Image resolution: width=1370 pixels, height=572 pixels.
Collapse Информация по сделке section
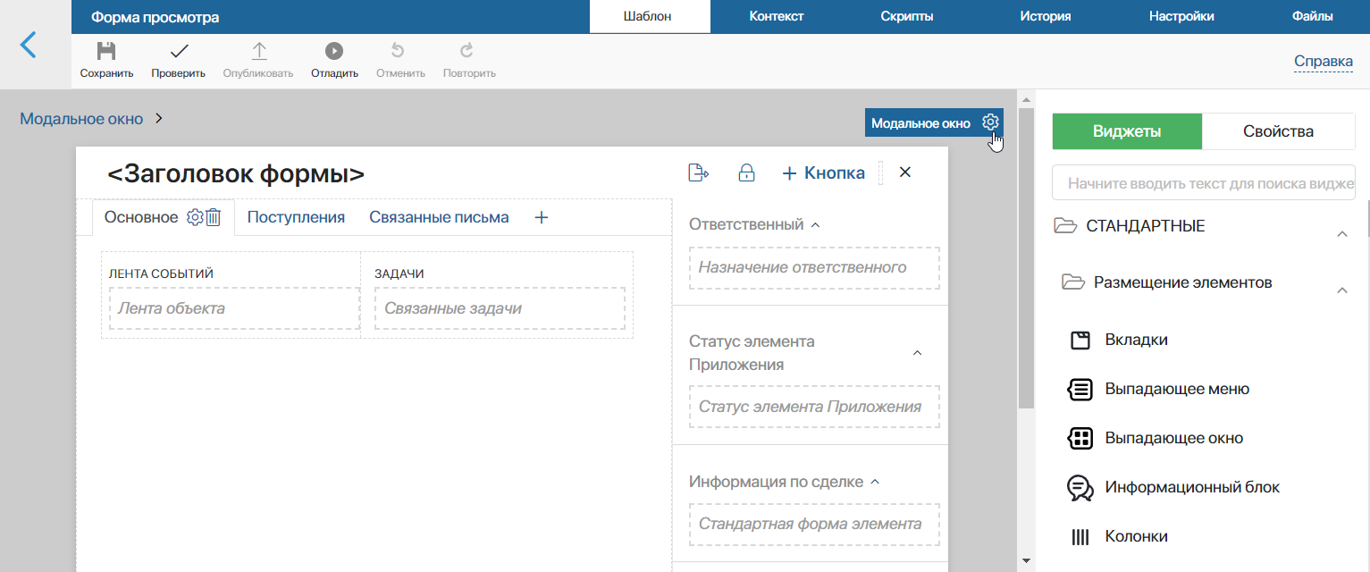click(875, 482)
